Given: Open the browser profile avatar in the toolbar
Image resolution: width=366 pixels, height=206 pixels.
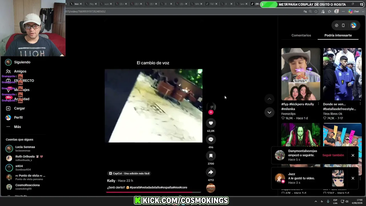Looking at the screenshot, I should 337,11.
